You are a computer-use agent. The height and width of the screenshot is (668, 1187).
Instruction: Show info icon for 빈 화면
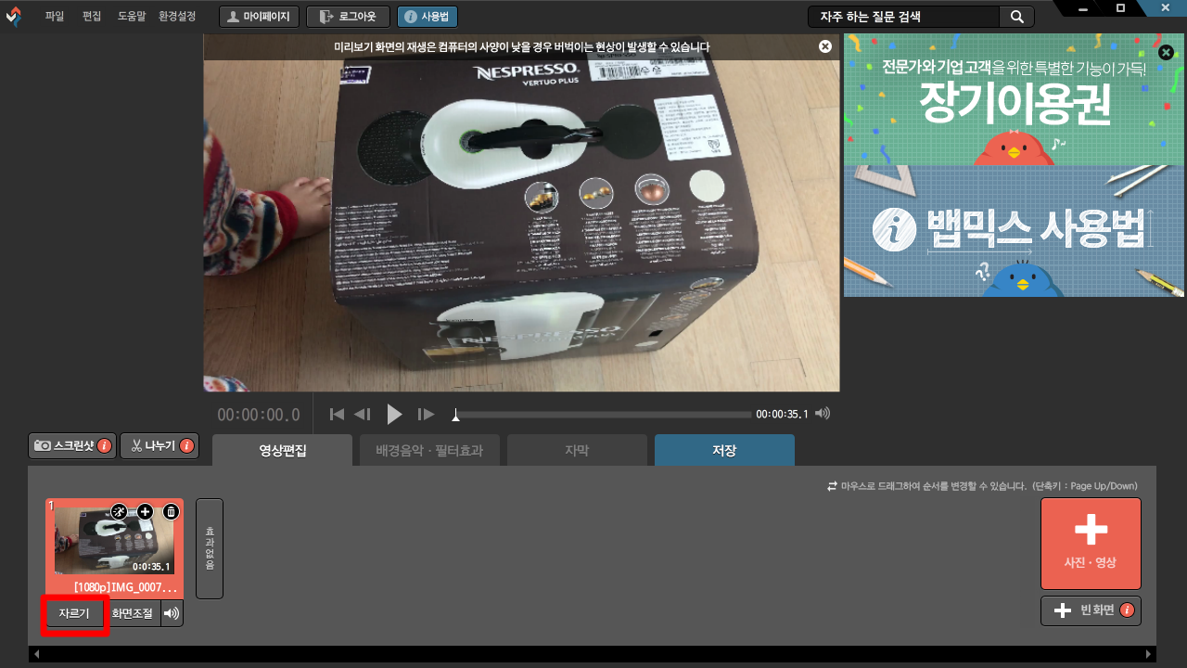pos(1128,610)
